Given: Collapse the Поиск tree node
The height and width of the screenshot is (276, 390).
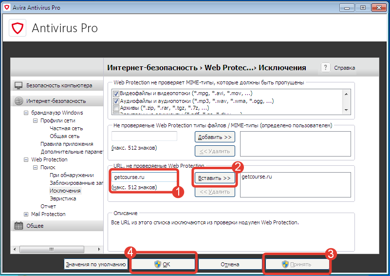Looking at the screenshot, I should pos(36,167).
